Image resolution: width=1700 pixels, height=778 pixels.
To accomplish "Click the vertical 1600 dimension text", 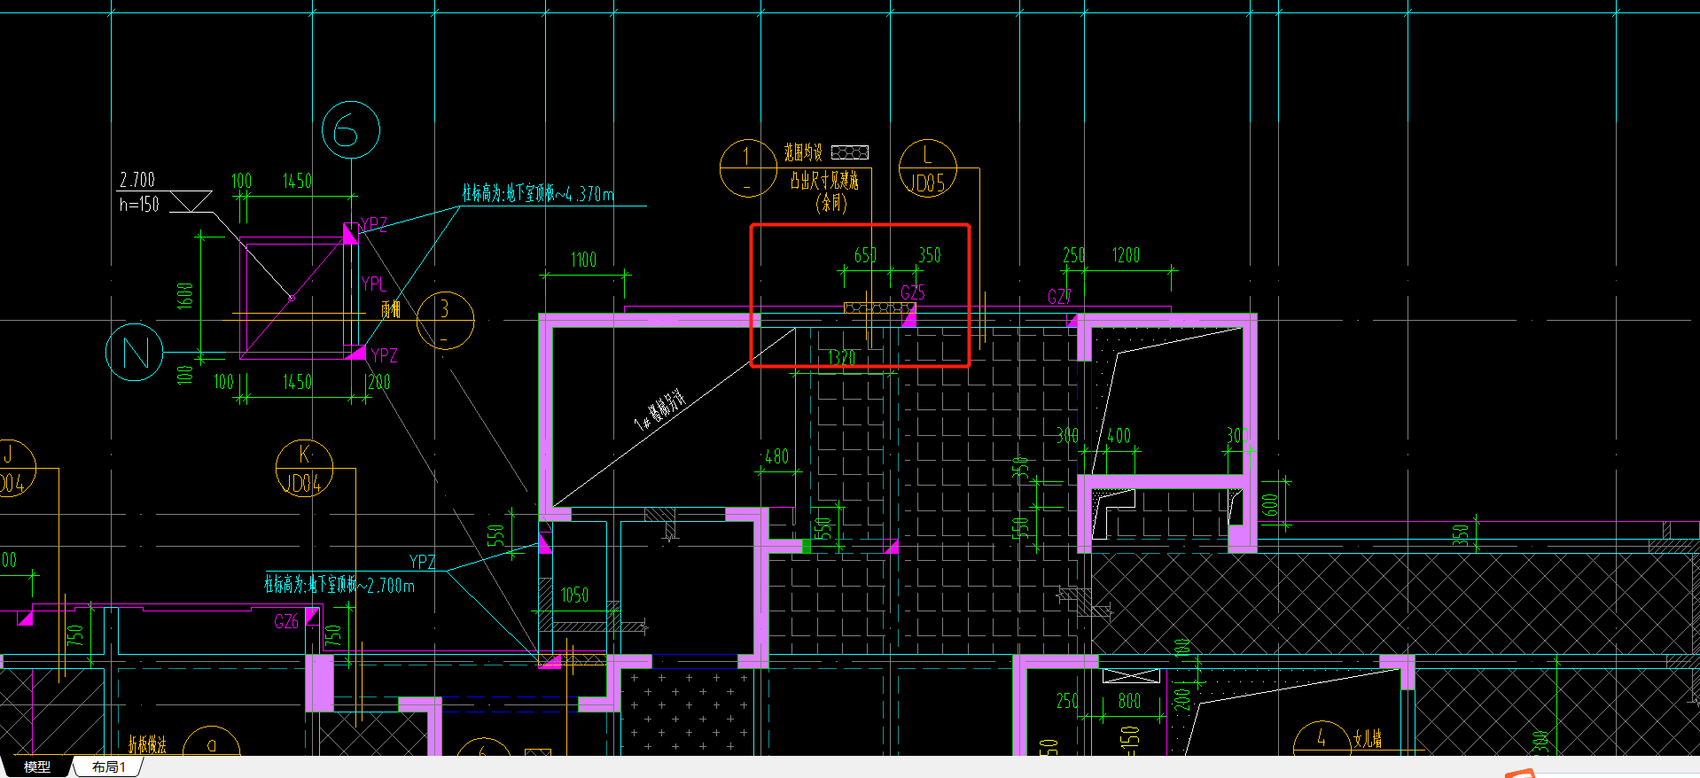I will [x=185, y=295].
